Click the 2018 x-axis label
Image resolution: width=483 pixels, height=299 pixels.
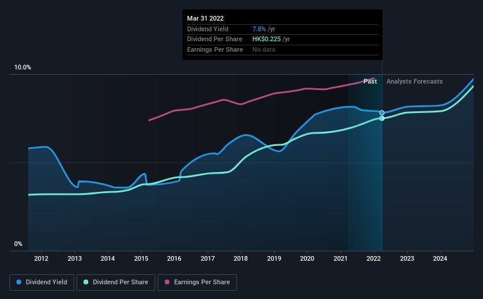(x=241, y=258)
